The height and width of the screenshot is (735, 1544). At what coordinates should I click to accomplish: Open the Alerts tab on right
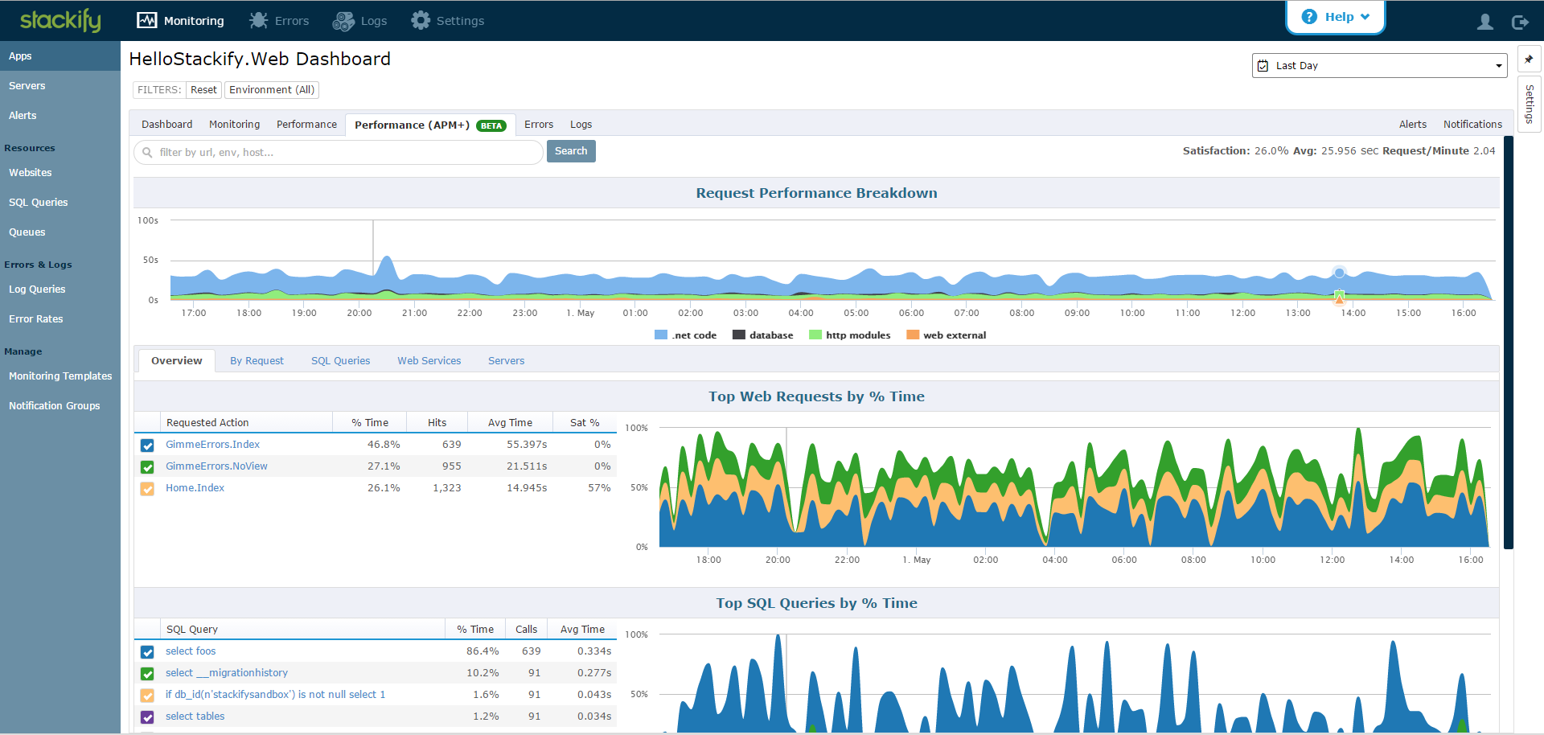1413,125
